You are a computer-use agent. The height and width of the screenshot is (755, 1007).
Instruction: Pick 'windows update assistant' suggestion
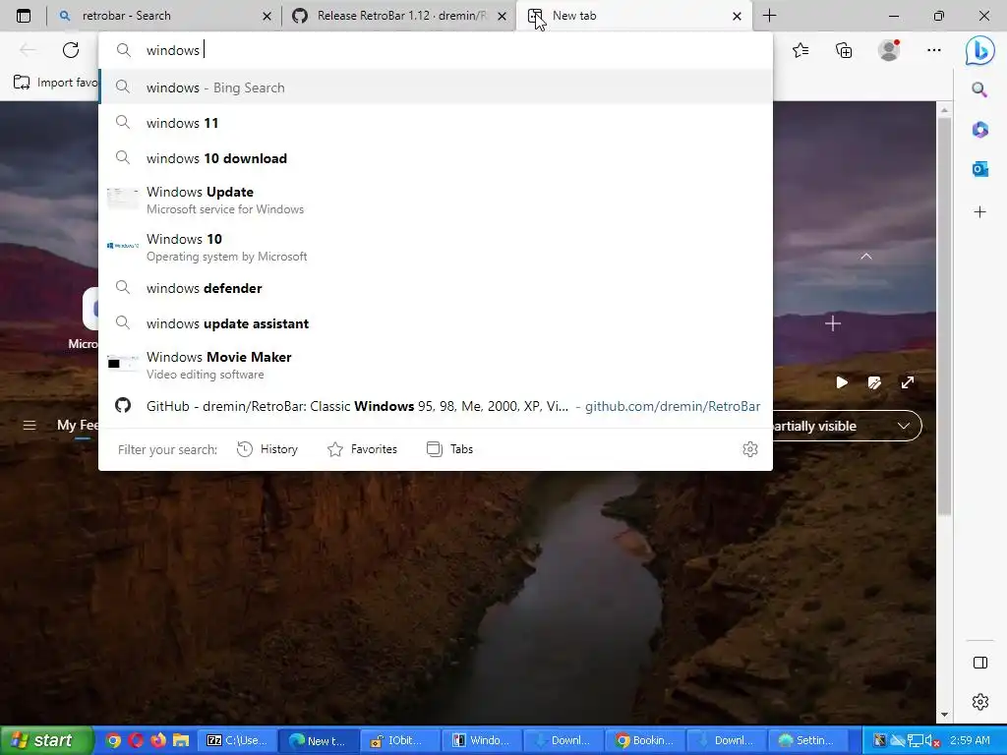436,322
